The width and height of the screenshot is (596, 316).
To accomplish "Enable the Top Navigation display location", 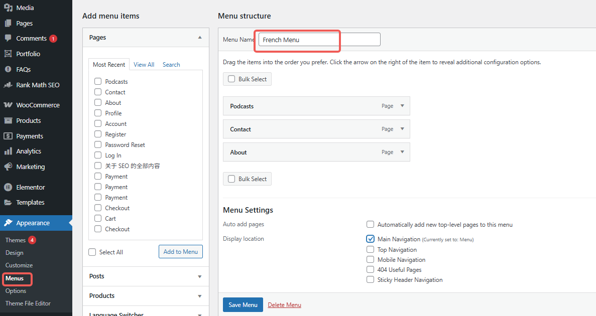I will [370, 249].
